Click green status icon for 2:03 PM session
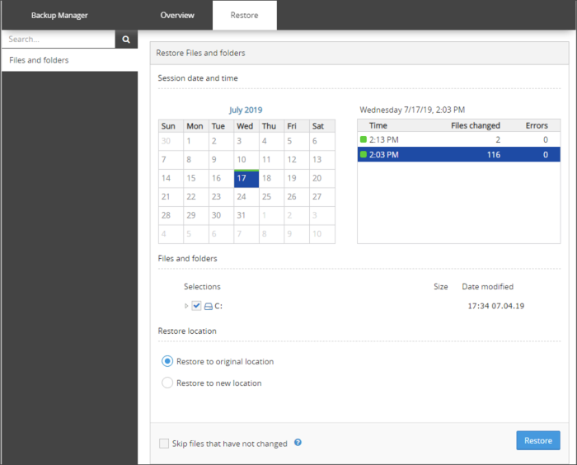Image resolution: width=577 pixels, height=465 pixels. point(363,154)
